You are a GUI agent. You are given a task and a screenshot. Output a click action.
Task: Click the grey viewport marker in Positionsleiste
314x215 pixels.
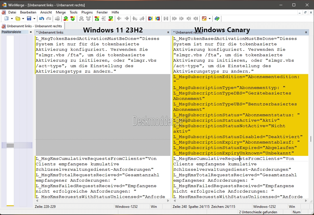[x=10, y=146]
